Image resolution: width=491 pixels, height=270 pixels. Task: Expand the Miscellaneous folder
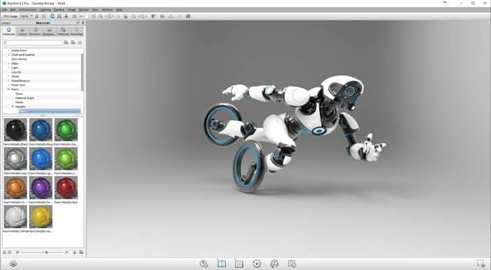(x=9, y=80)
